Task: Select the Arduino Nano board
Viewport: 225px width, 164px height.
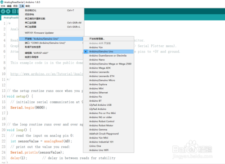Action: click(108, 60)
